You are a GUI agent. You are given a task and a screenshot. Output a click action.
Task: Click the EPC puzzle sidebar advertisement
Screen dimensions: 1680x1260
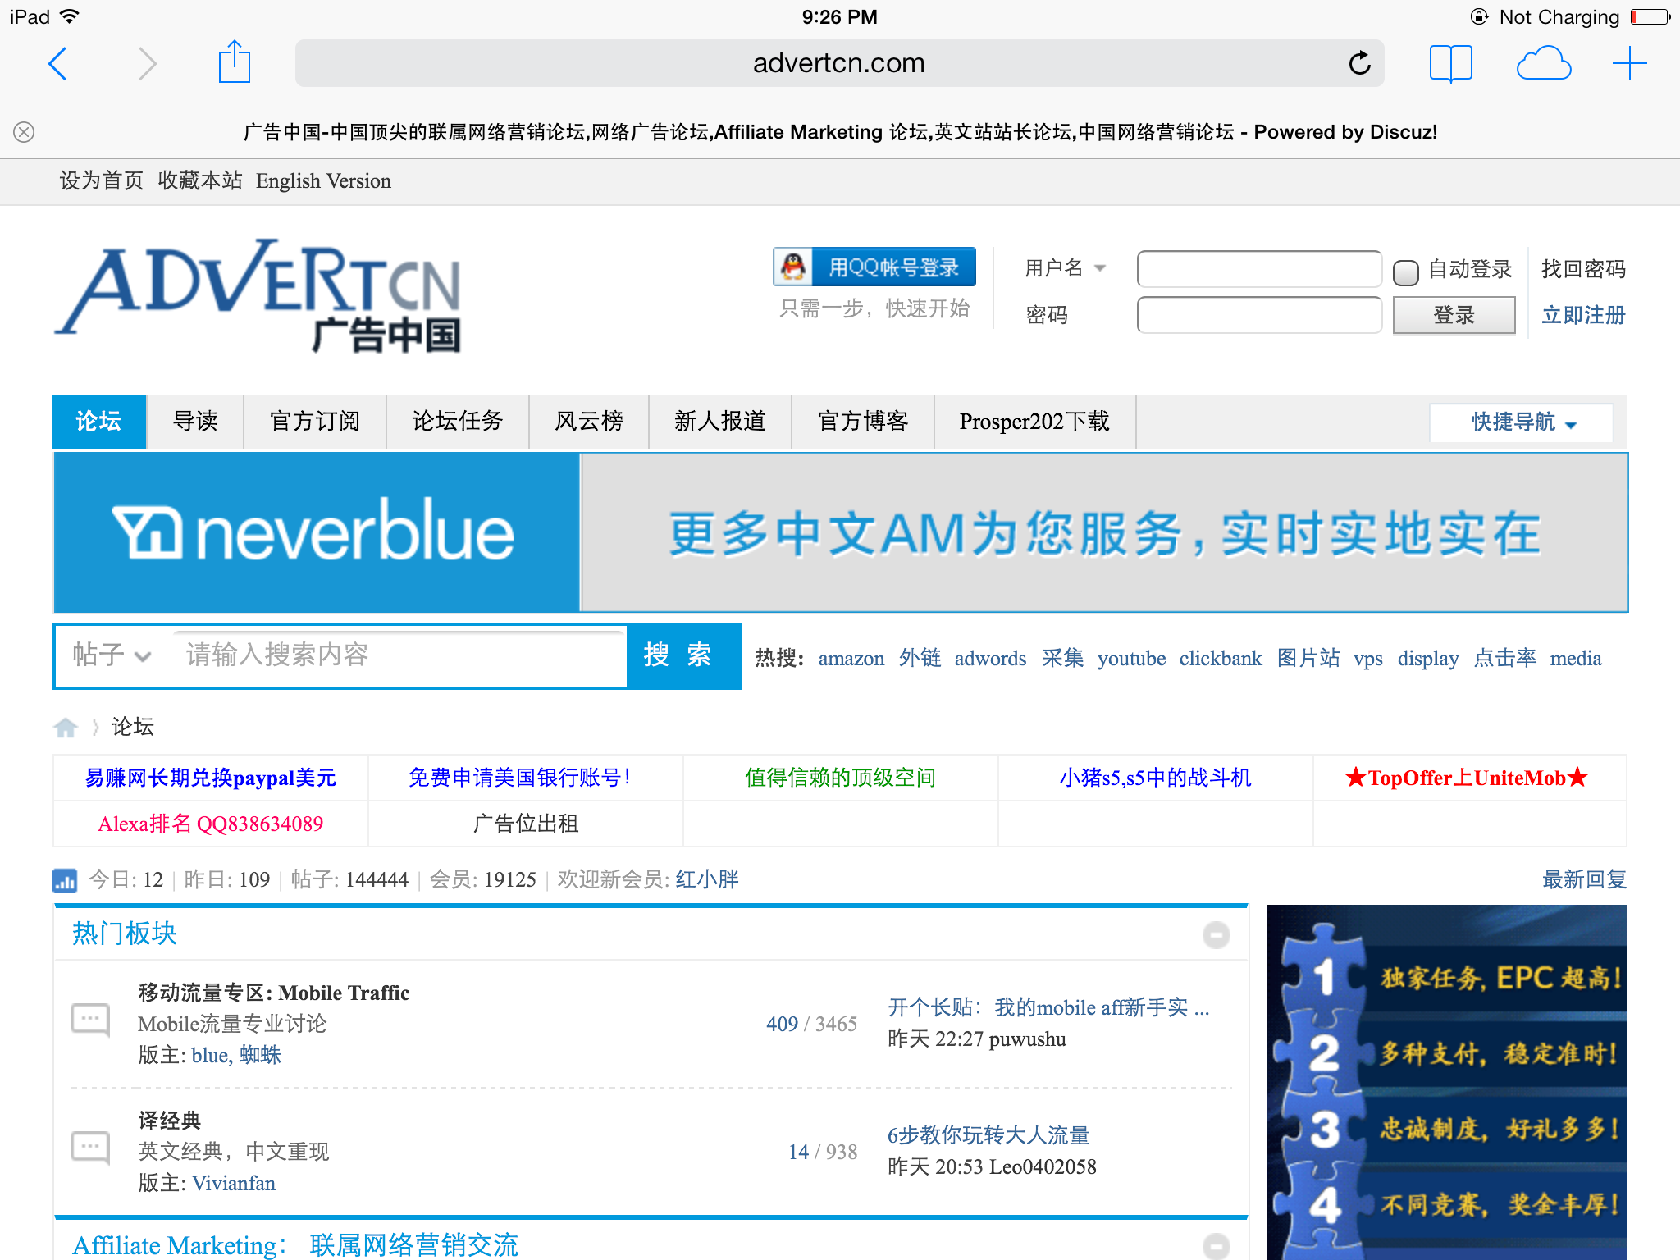(1446, 1082)
